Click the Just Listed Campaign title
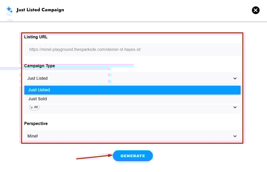 coord(40,10)
